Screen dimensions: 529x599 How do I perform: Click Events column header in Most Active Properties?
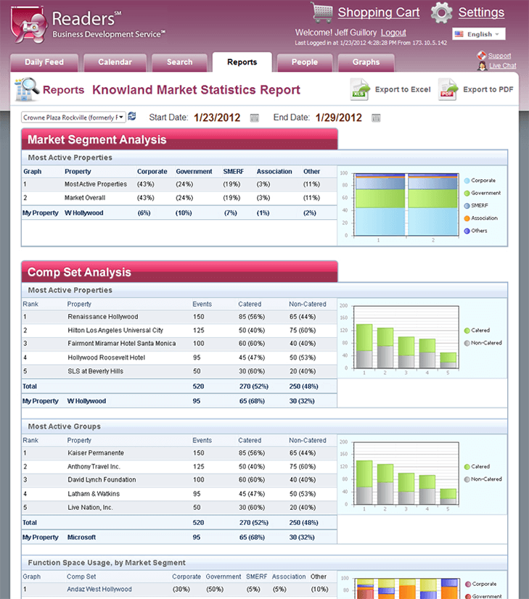pos(202,304)
